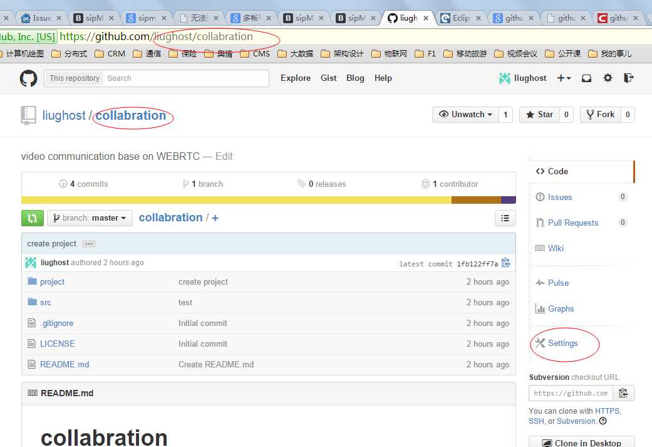The height and width of the screenshot is (447, 652).
Task: Click Clone in Desktop button
Action: coord(582,443)
